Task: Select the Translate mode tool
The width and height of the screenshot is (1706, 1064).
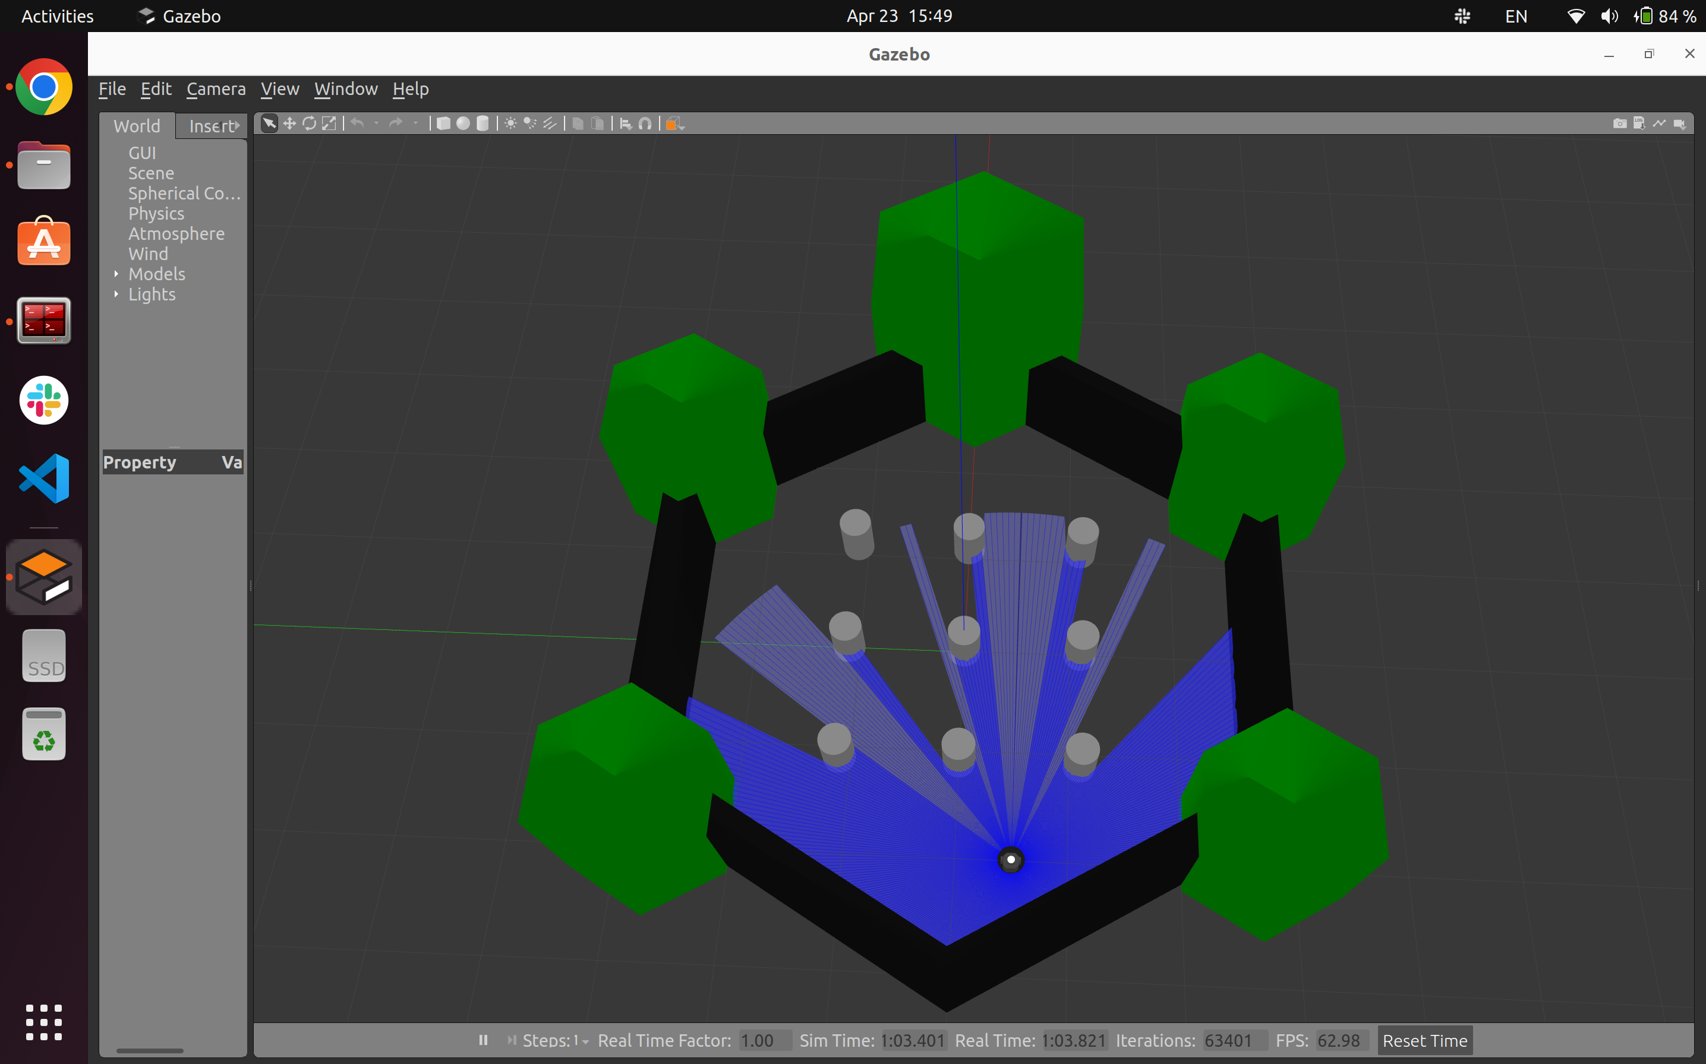Action: pyautogui.click(x=289, y=124)
